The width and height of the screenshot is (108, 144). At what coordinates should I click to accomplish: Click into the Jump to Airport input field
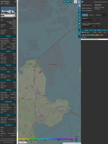click(87, 27)
